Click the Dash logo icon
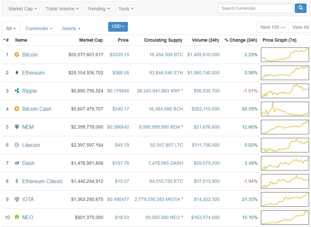Screen dimensions: 311x227 coord(17,163)
